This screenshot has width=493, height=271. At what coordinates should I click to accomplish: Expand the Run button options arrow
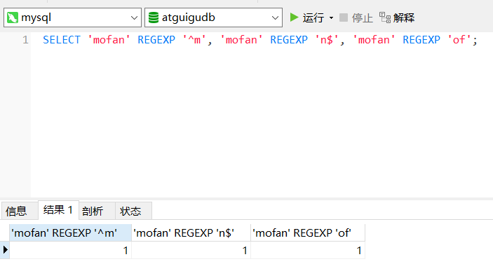[x=332, y=18]
